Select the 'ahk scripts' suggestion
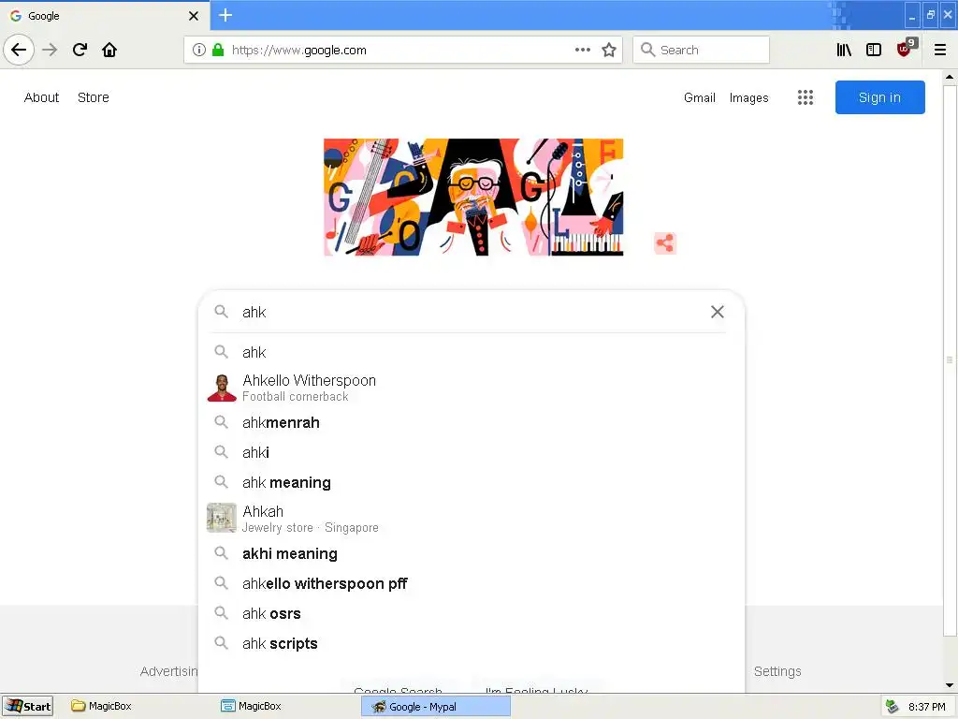Viewport: 958px width, 719px height. [x=471, y=643]
